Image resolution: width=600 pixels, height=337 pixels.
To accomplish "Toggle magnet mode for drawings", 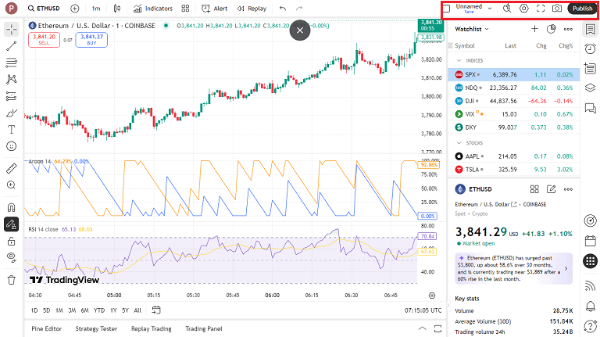I will click(x=12, y=207).
